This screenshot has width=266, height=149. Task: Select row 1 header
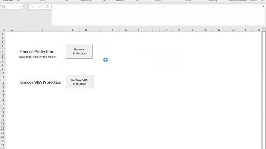coord(2,34)
